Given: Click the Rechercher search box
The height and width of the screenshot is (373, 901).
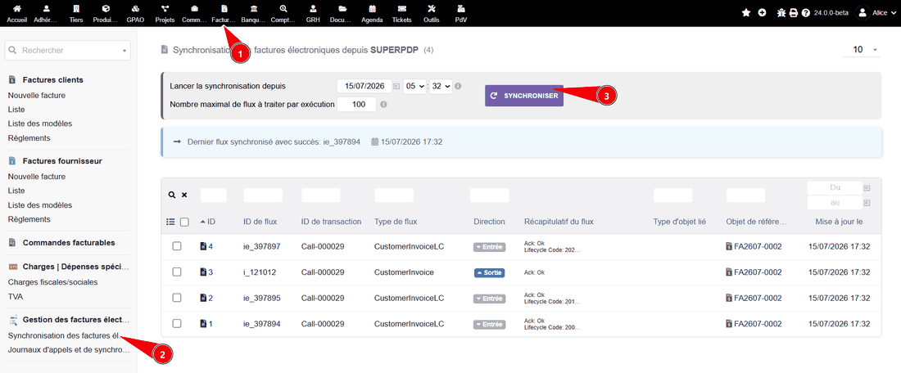Looking at the screenshot, I should (x=68, y=51).
